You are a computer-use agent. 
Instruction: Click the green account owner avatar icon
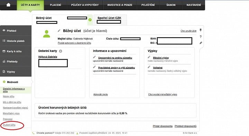pyautogui.click(x=47, y=34)
